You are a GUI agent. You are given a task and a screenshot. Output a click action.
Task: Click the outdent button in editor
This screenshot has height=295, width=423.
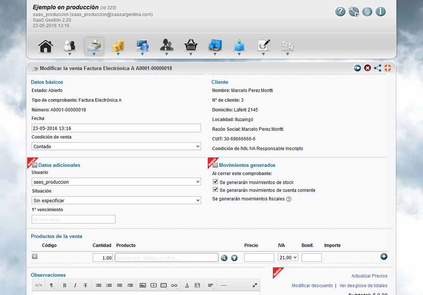click(119, 285)
